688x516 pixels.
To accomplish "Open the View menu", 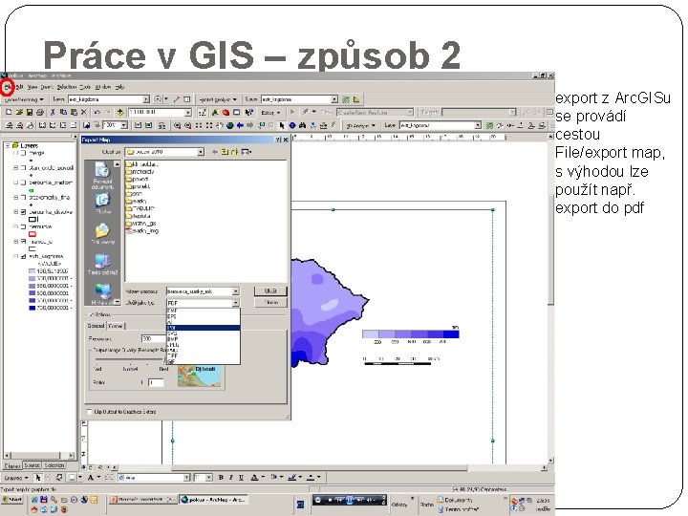I will [32, 87].
